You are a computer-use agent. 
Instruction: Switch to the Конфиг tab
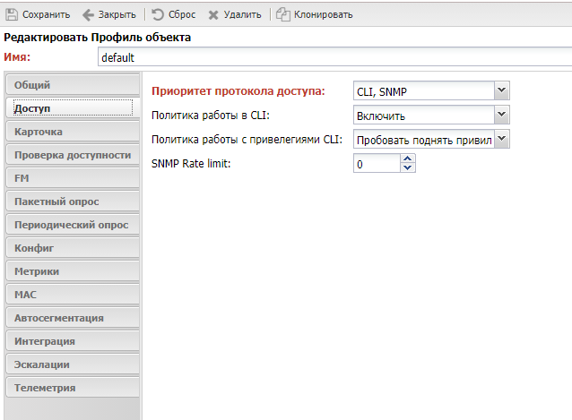(x=73, y=248)
